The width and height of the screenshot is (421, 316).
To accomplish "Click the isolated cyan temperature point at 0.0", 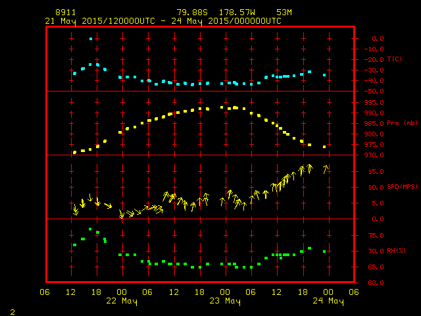I will click(91, 39).
